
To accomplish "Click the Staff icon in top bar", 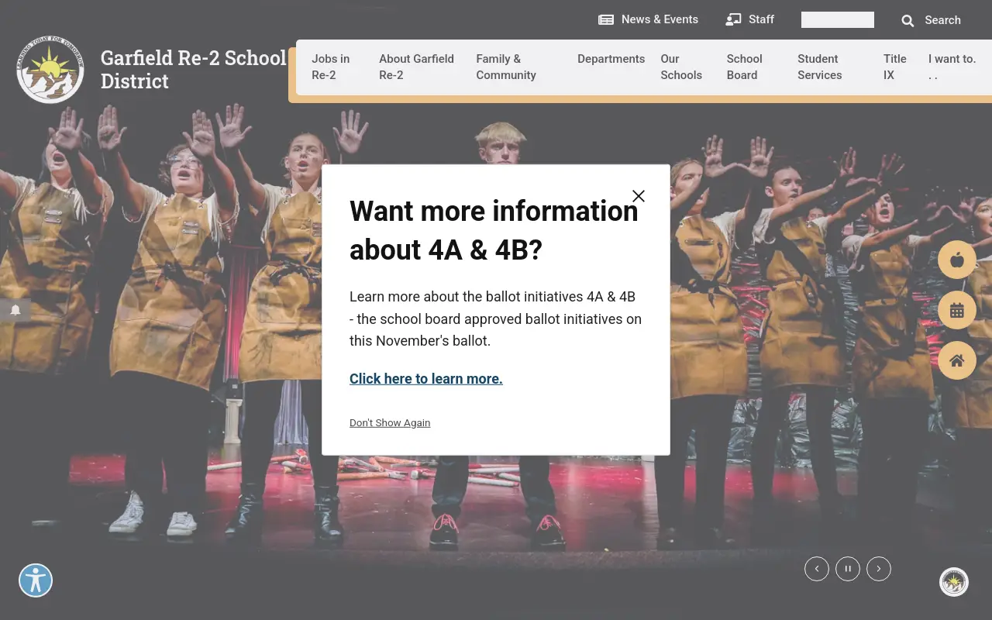I will click(x=733, y=19).
